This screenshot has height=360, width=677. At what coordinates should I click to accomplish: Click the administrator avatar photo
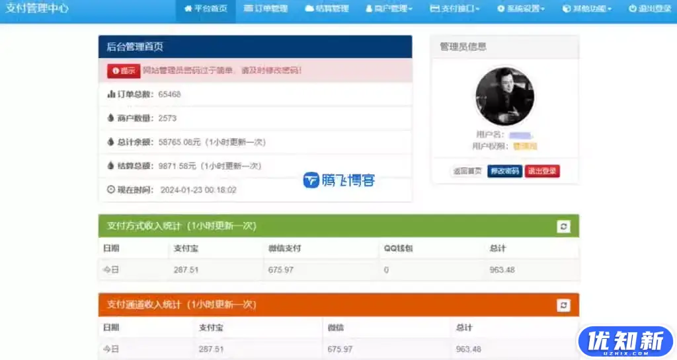[504, 96]
